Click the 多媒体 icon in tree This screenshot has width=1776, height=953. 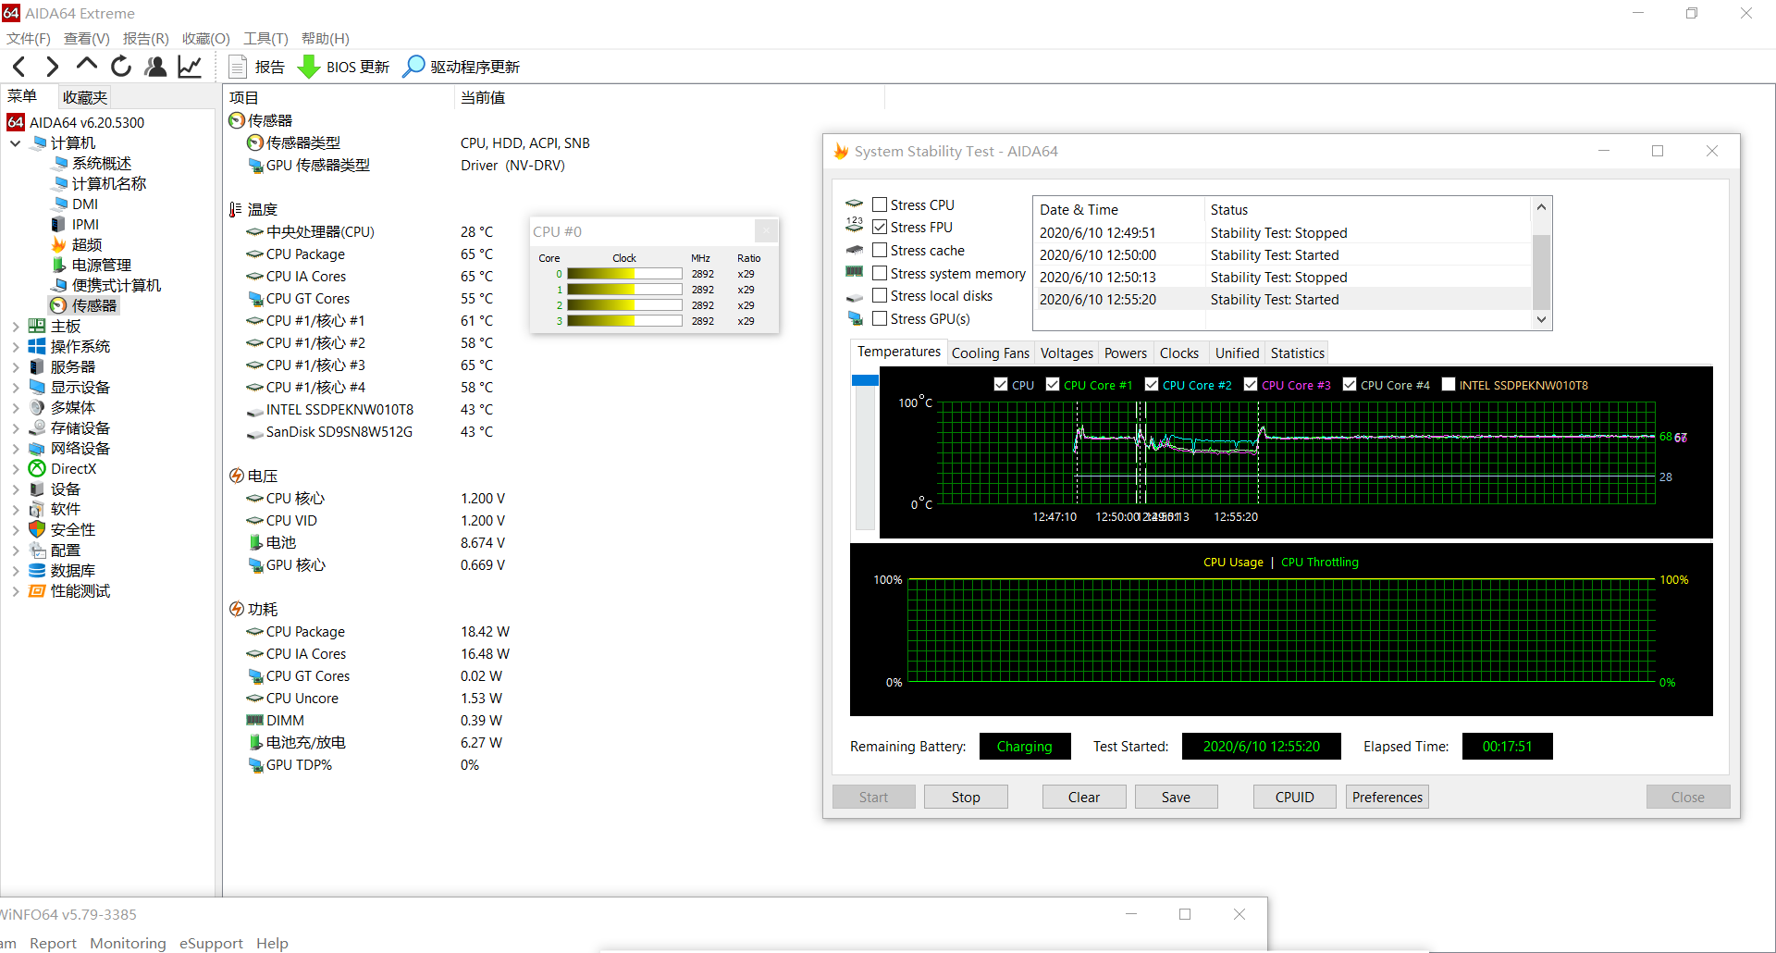37,408
